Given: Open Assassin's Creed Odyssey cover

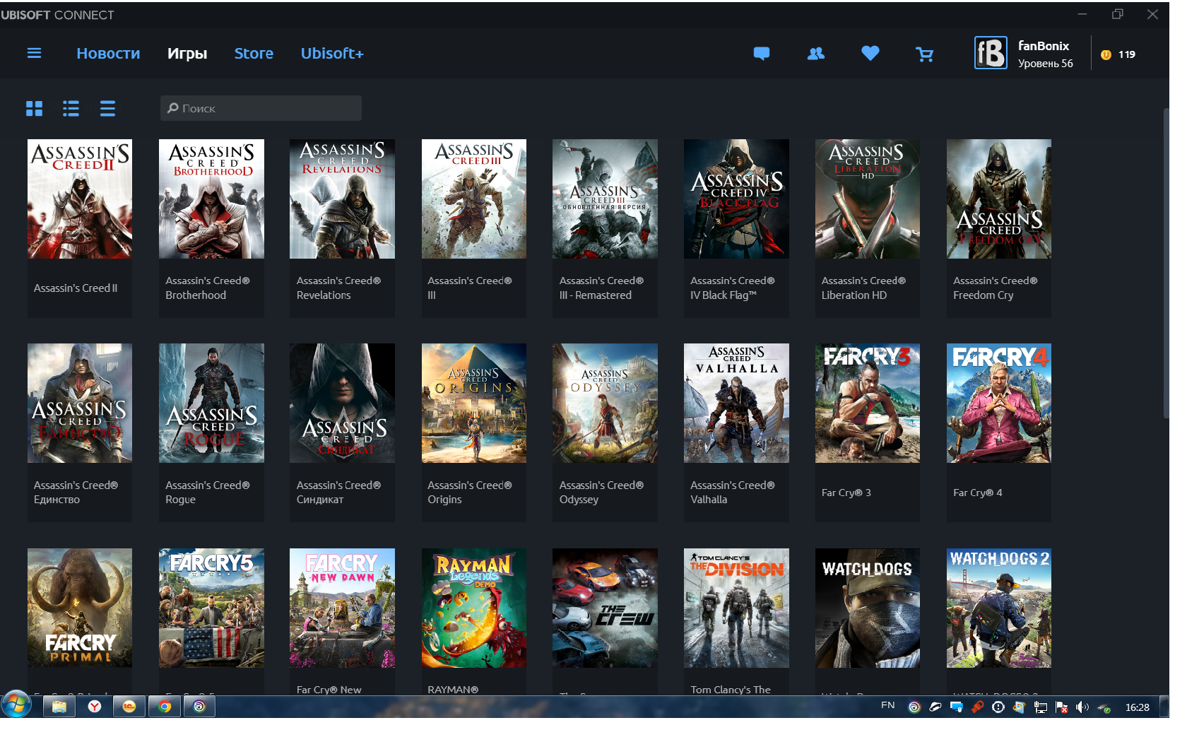Looking at the screenshot, I should click(605, 404).
